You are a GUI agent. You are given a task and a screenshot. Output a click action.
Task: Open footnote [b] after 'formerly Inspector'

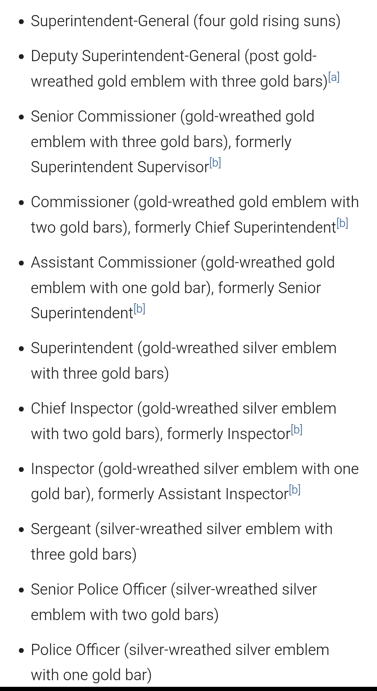pyautogui.click(x=296, y=430)
